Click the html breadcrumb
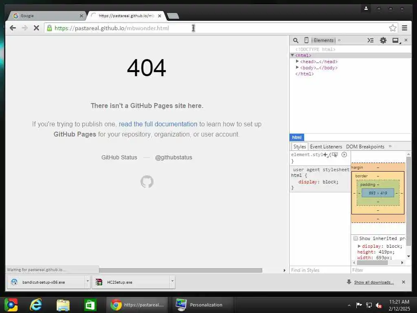Viewport: 417px width, 313px height. [297, 137]
